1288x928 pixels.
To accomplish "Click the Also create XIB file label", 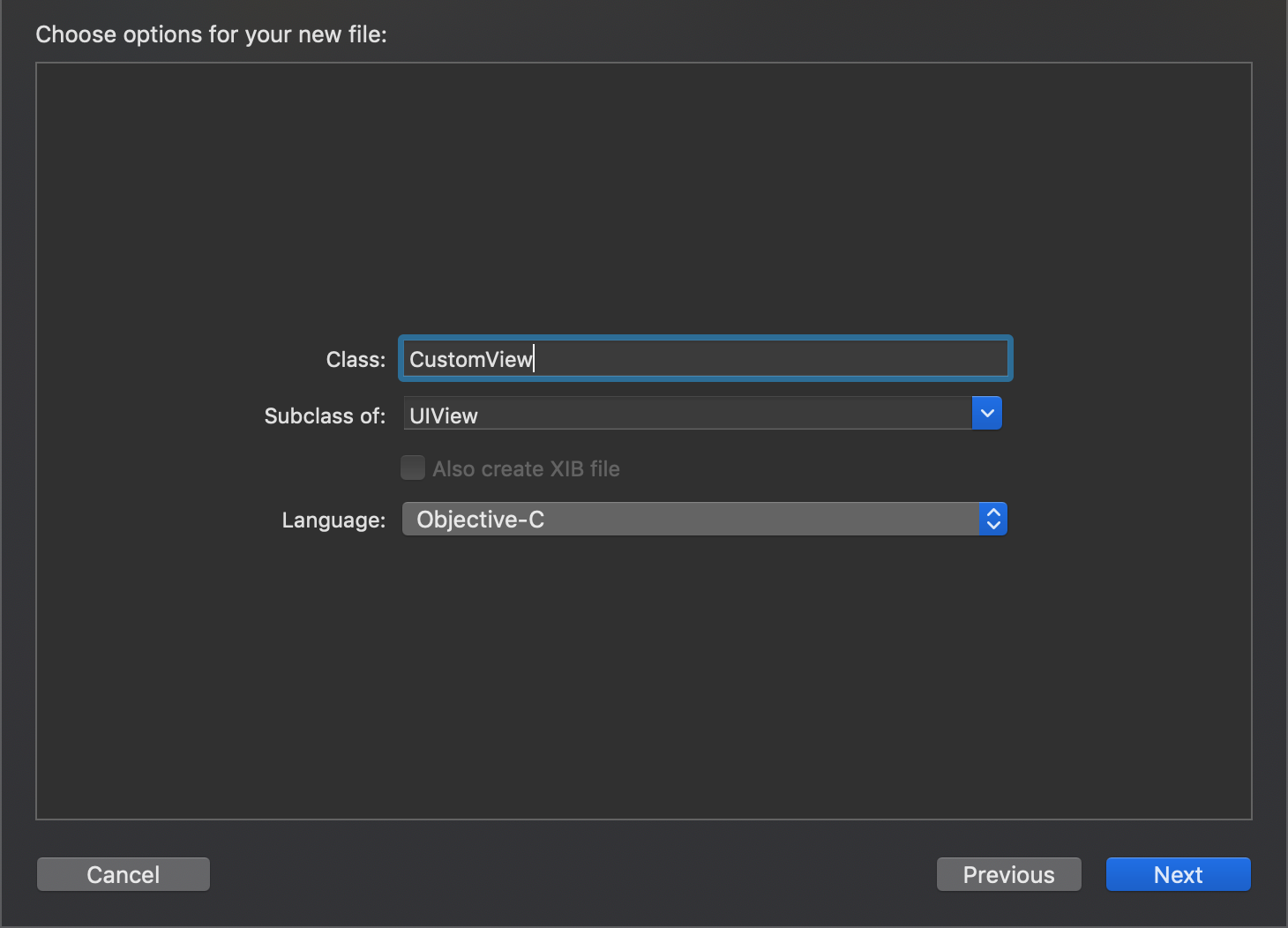I will [526, 469].
